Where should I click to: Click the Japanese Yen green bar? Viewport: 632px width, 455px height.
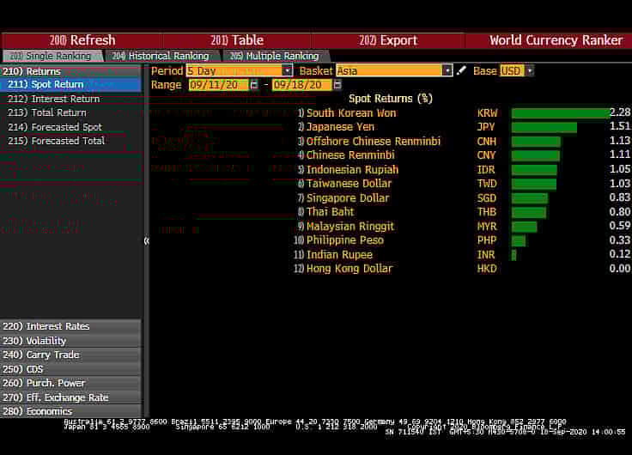point(544,127)
